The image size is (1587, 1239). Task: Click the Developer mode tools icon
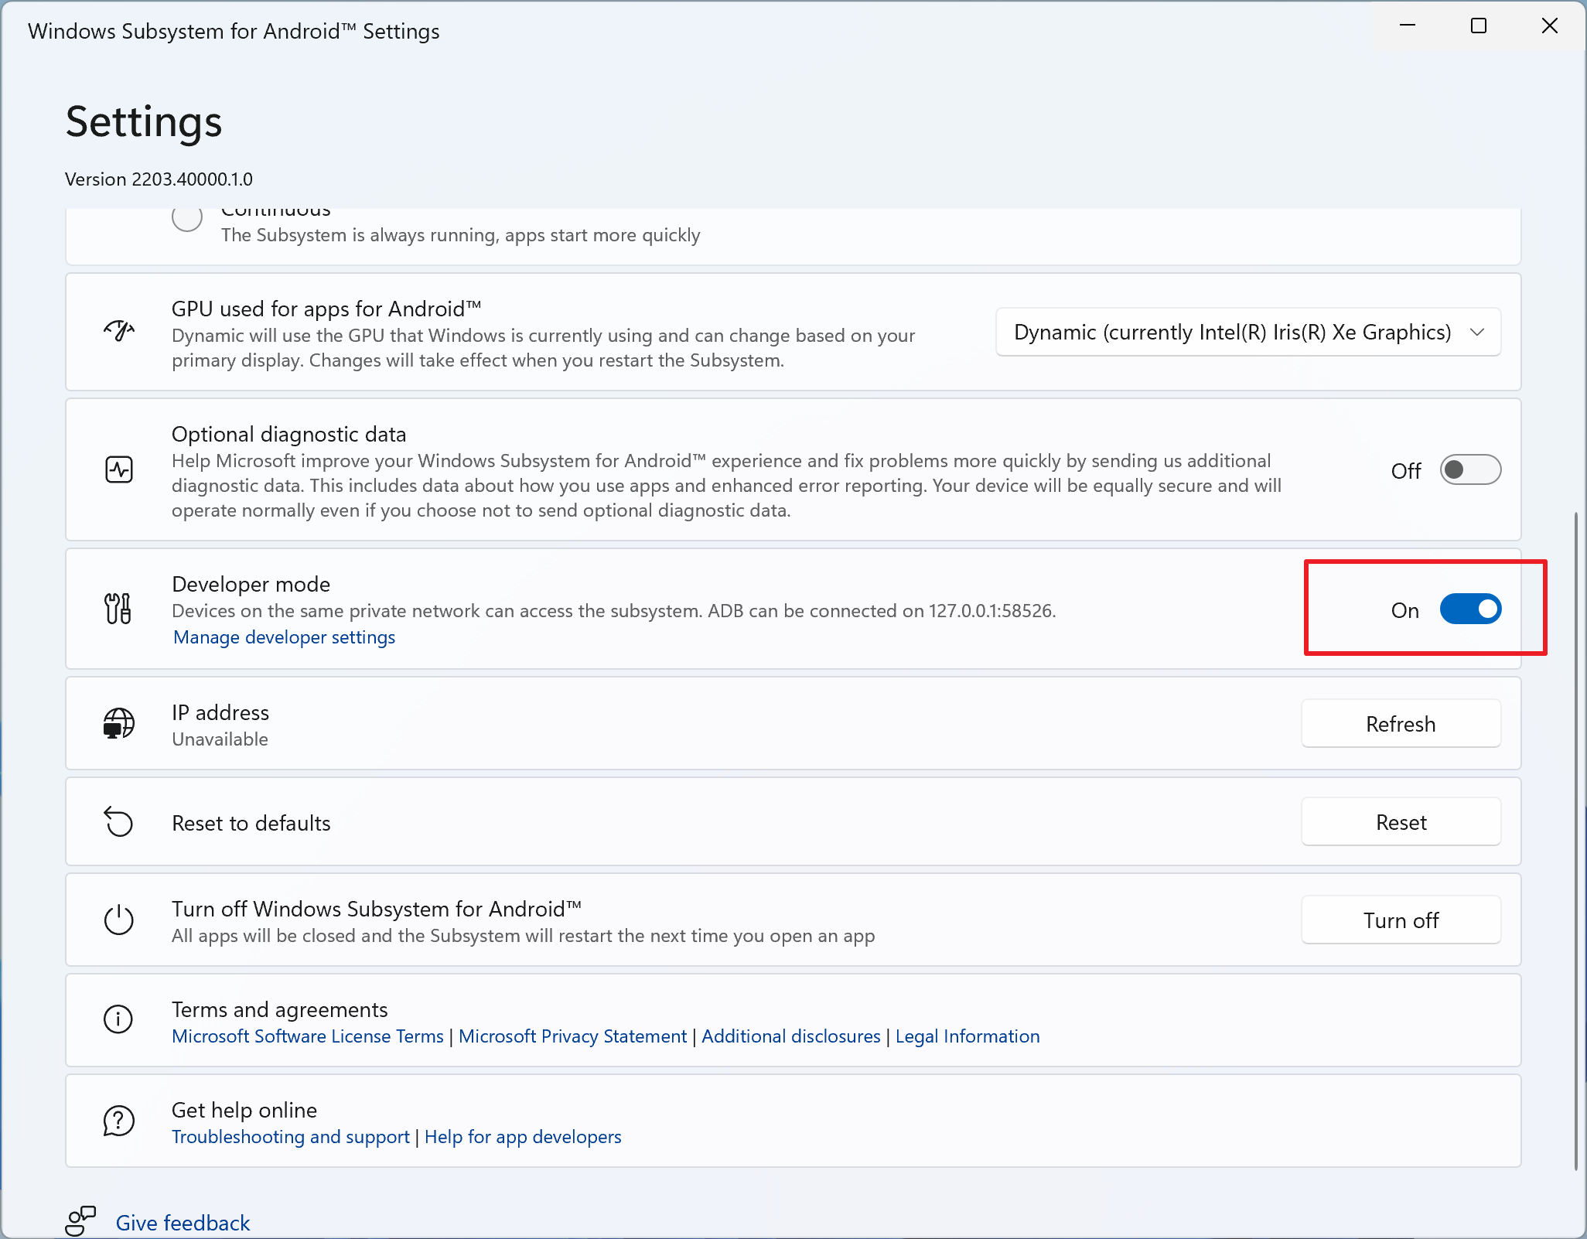(x=118, y=609)
